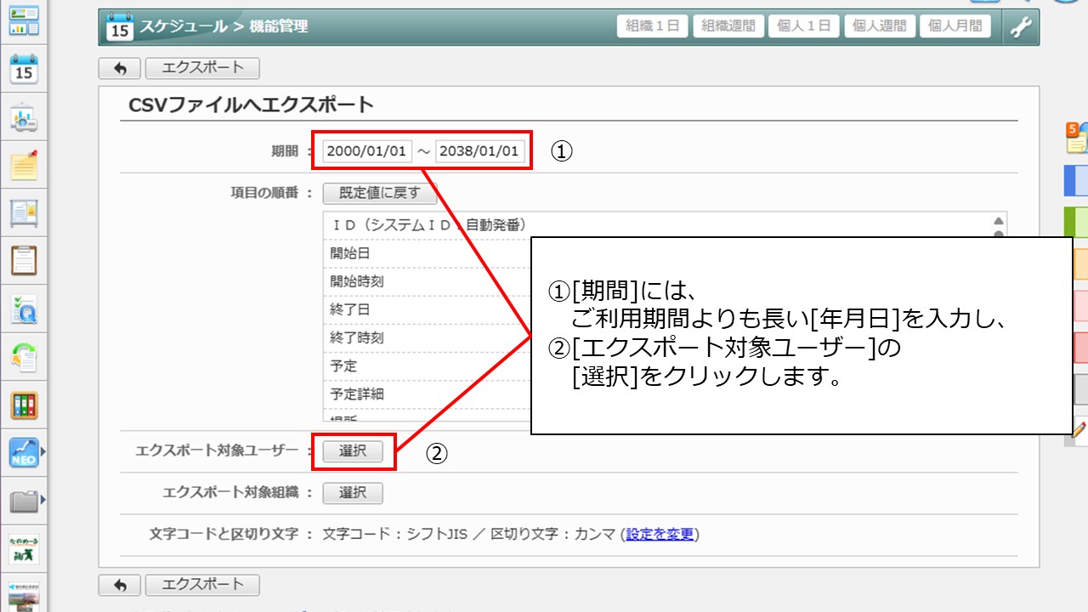Click 選択 for エクスポート対象ユーザー
The image size is (1088, 612).
tap(353, 451)
